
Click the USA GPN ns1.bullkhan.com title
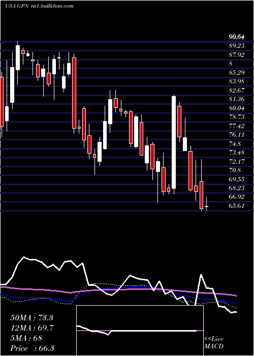click(39, 6)
